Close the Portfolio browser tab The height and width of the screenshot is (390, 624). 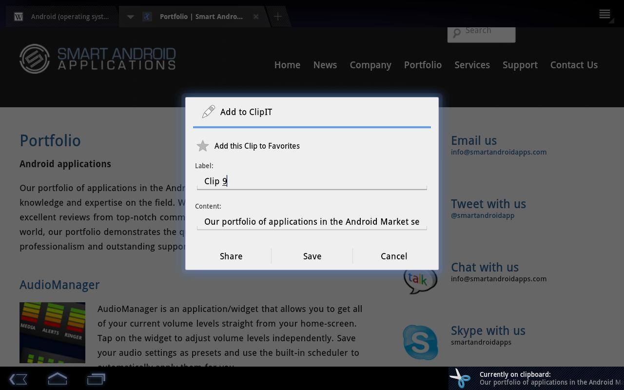pyautogui.click(x=256, y=17)
